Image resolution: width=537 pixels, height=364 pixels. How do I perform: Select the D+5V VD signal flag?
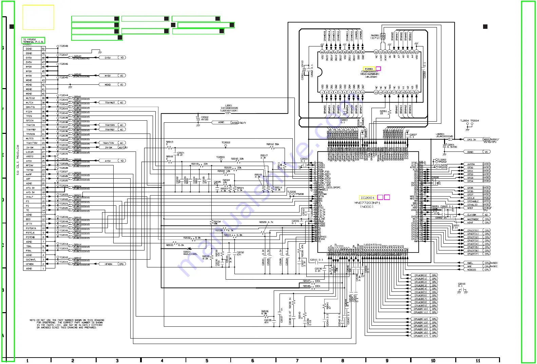tap(113, 58)
